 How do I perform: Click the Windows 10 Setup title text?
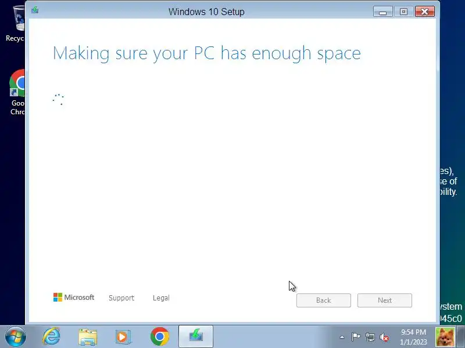coord(206,12)
